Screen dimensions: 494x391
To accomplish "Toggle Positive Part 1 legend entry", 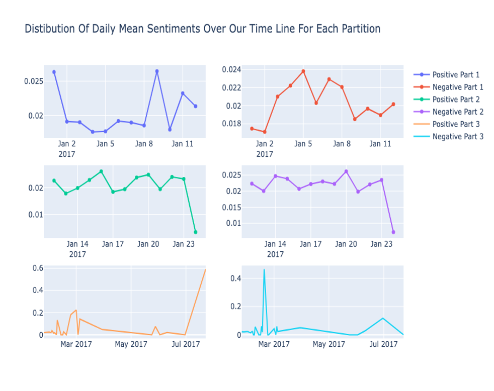I will point(455,75).
